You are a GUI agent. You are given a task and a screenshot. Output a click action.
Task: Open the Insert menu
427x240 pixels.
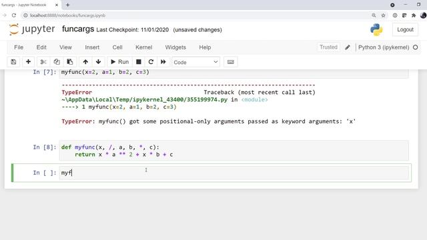(x=92, y=47)
